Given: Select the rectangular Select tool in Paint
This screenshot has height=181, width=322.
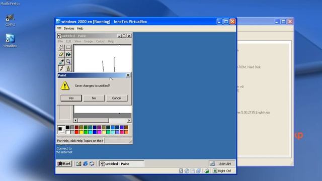Looking at the screenshot, I should pyautogui.click(x=68, y=47).
